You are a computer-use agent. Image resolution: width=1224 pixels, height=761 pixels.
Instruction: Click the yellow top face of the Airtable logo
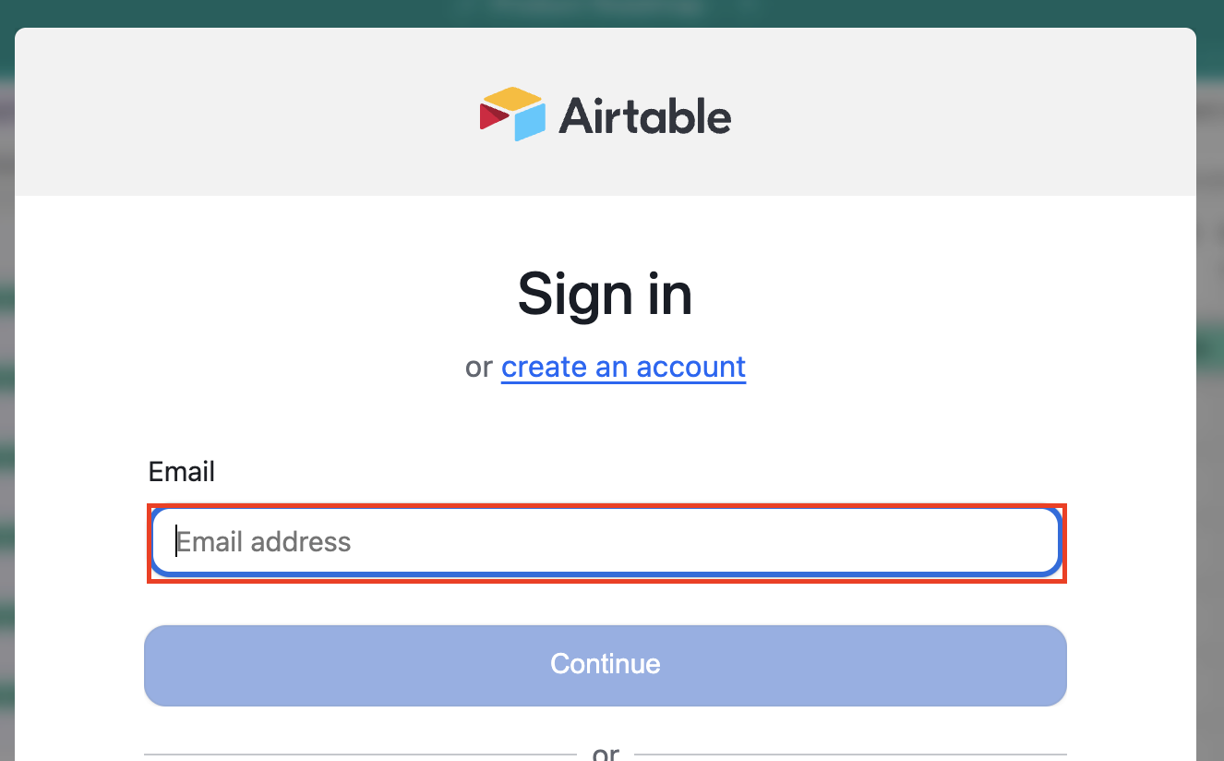click(512, 99)
